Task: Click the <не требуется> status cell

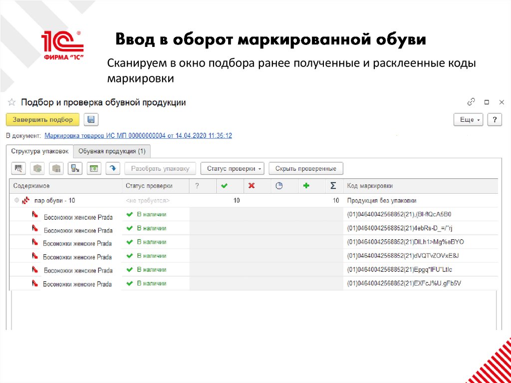Action: click(x=148, y=201)
